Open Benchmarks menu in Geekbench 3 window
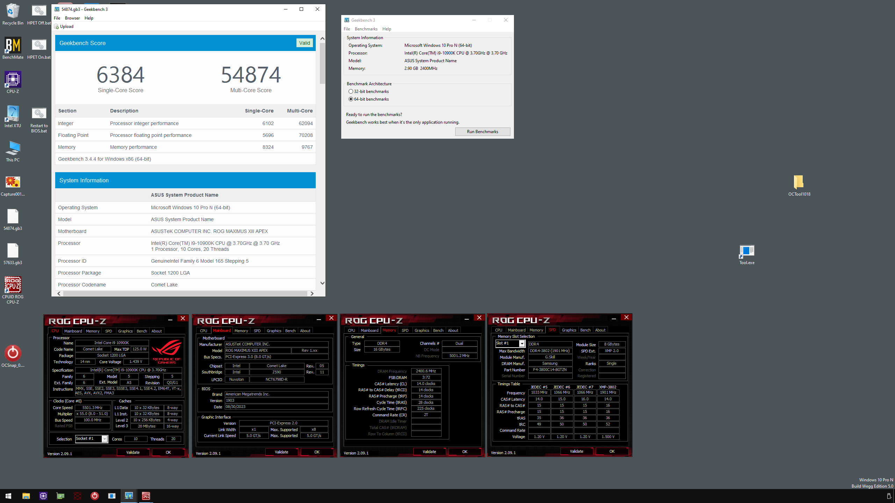The height and width of the screenshot is (503, 895). (366, 29)
